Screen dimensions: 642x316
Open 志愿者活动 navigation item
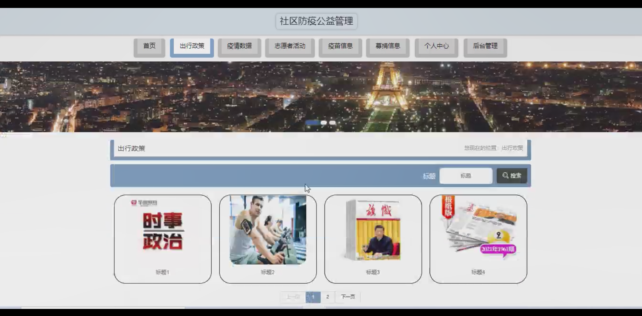point(290,46)
